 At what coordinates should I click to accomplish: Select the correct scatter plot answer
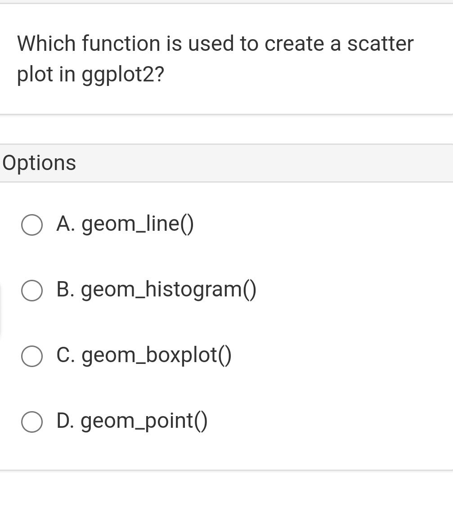pos(132,421)
